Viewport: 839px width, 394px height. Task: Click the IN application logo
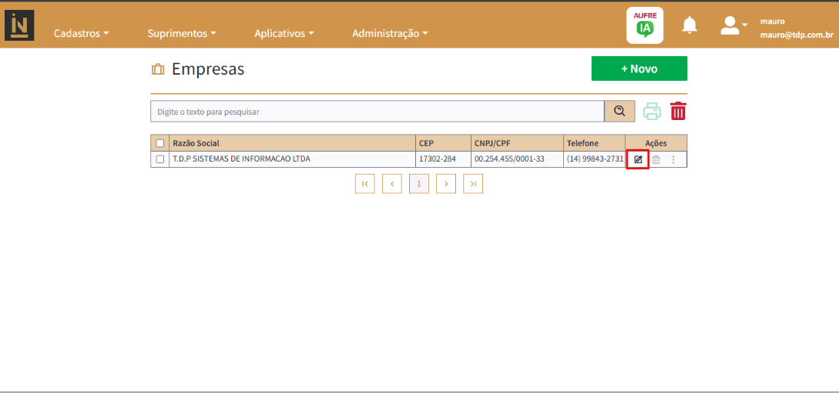(x=20, y=25)
